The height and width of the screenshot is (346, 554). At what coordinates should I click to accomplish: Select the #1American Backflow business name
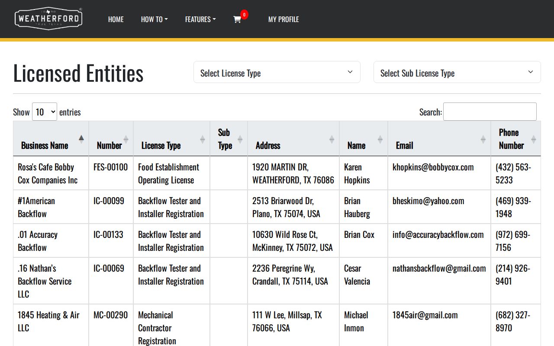[x=36, y=207]
